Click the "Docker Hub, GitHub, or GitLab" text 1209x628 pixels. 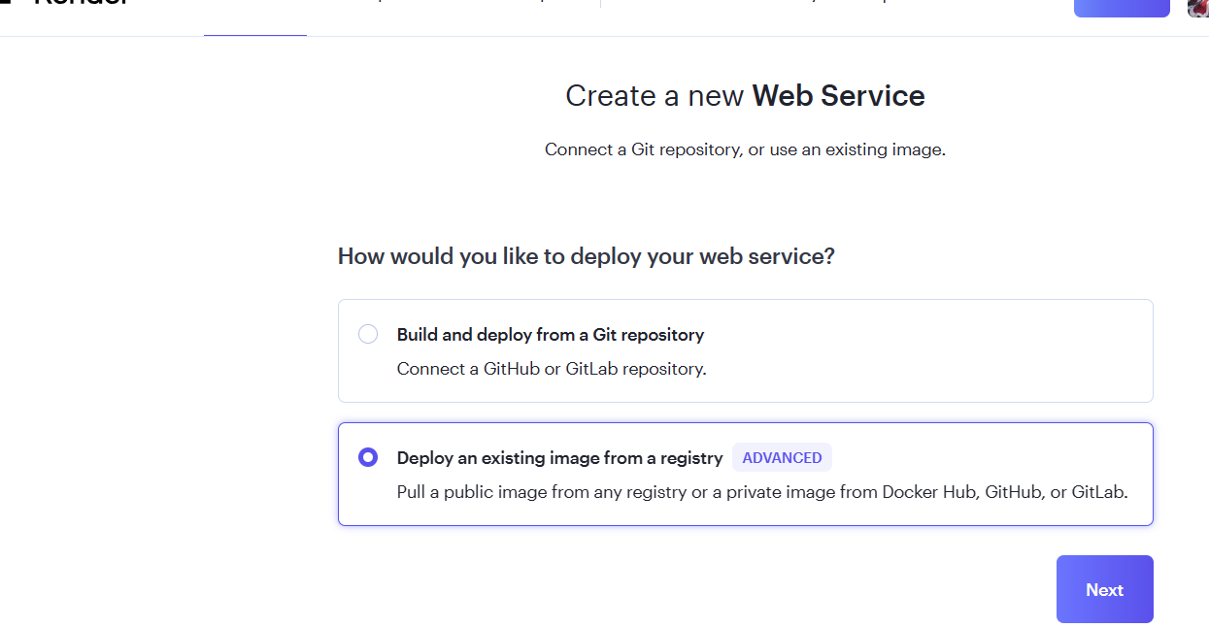pos(1005,492)
